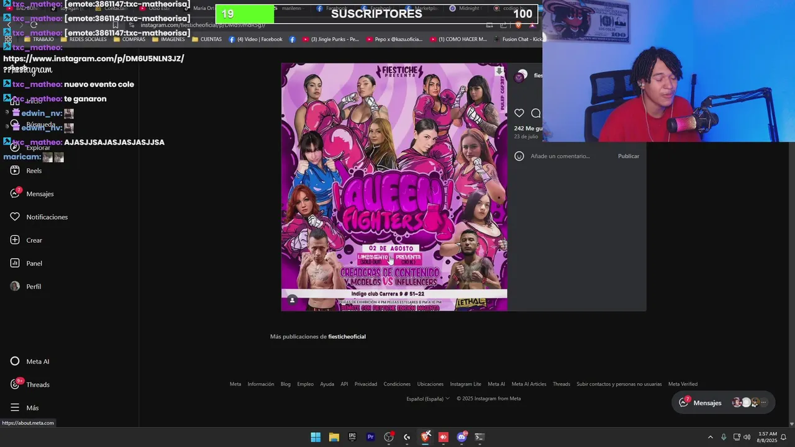Click Crear to make a new post

pos(26,240)
